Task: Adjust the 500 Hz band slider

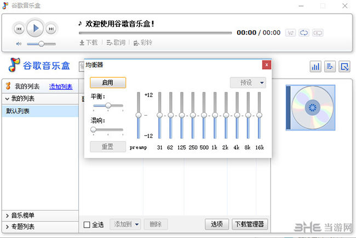Action: pyautogui.click(x=204, y=115)
